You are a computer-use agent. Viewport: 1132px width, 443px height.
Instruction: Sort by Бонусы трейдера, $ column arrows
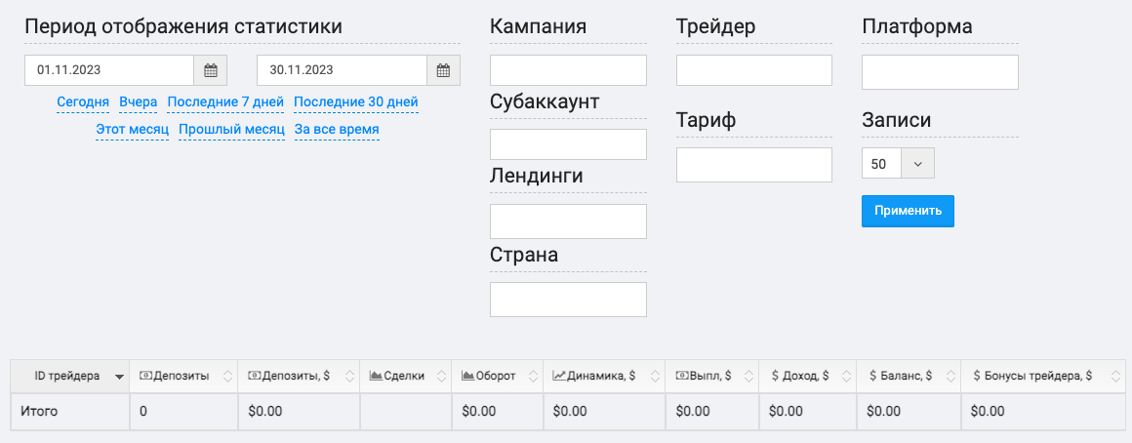tap(1114, 376)
